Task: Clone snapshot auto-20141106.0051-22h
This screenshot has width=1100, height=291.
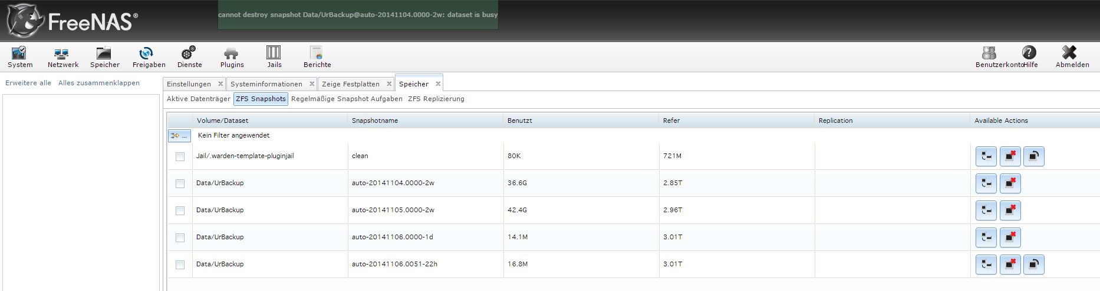Action: (986, 265)
